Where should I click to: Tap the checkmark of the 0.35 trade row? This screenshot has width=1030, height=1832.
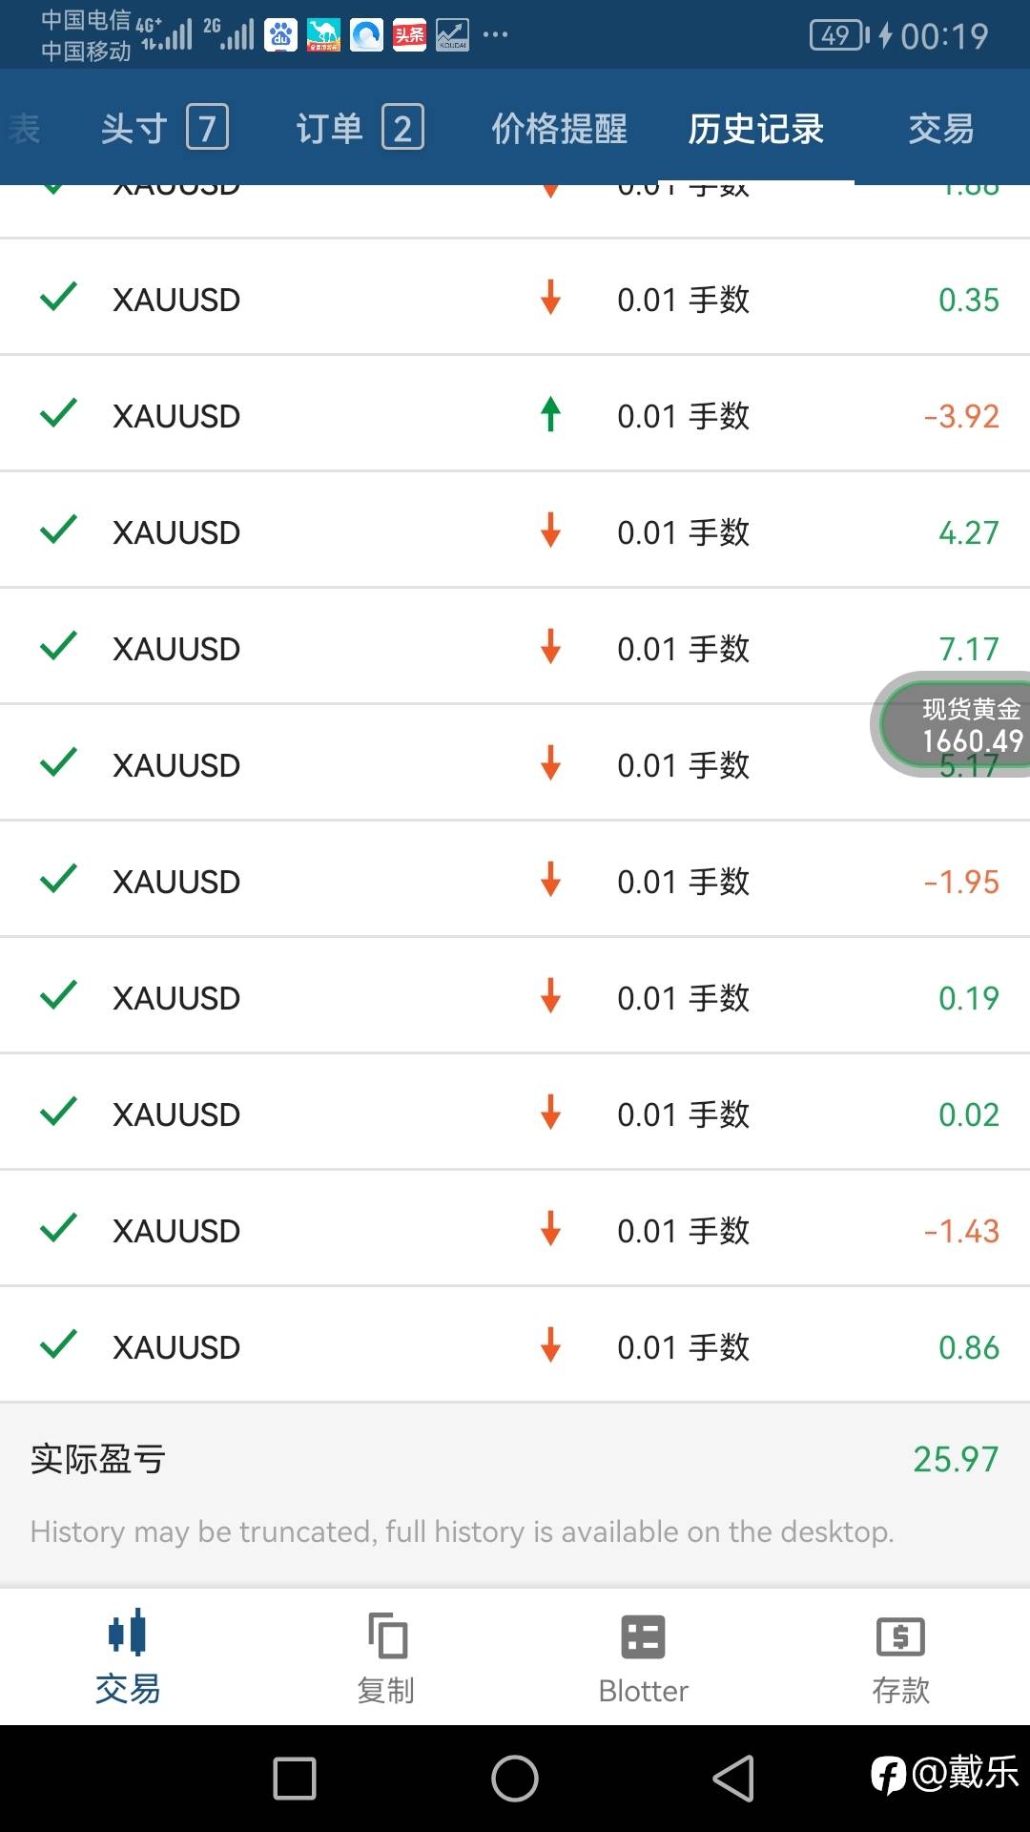[58, 297]
